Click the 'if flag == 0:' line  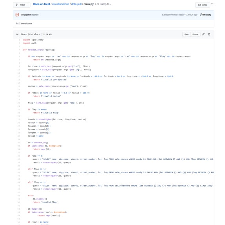[36, 156]
